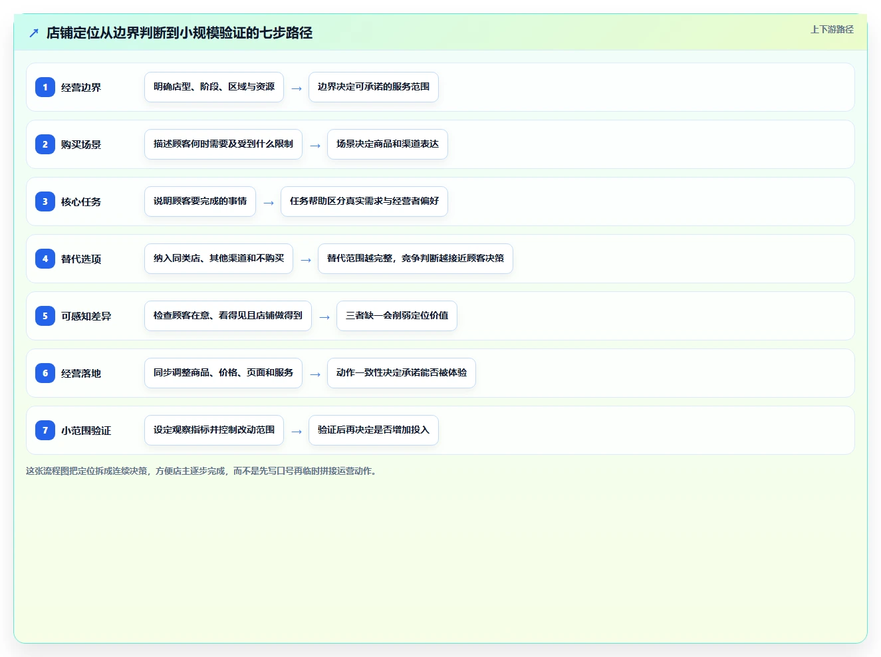Click the 替代范围越完整，竞争判断越接近顾客决策 box
This screenshot has width=881, height=657.
pyautogui.click(x=416, y=259)
